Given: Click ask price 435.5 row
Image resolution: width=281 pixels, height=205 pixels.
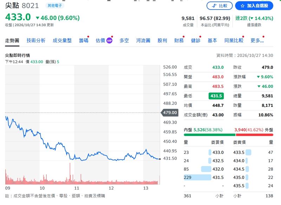Looking at the screenshot, I should (253, 186).
